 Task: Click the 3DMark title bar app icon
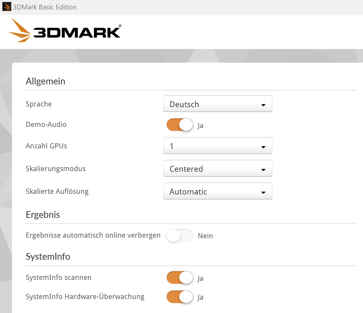point(6,7)
